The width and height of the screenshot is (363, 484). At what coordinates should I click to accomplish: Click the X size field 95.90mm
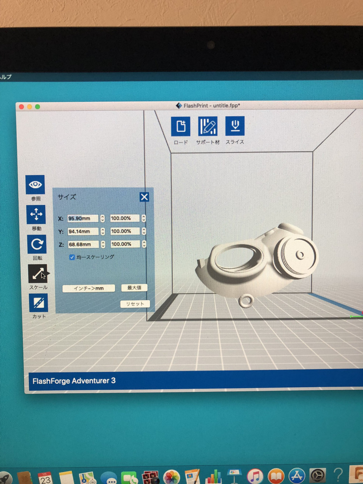coord(83,219)
